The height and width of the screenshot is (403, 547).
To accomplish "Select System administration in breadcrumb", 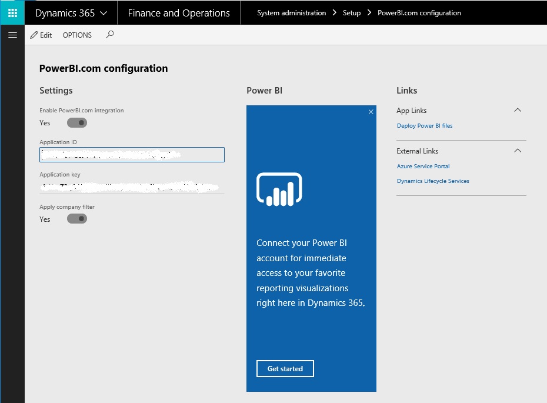I will (291, 13).
